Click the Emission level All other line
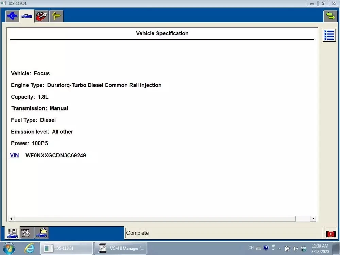This screenshot has width=340, height=255. tap(42, 132)
